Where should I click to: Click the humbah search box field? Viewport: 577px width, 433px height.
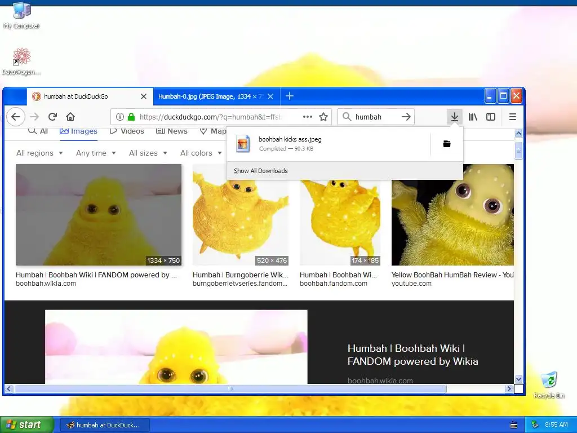(376, 117)
